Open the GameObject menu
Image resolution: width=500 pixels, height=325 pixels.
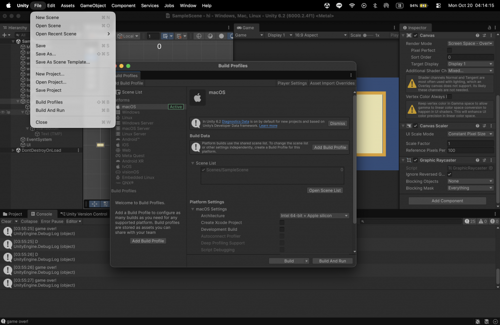[93, 5]
